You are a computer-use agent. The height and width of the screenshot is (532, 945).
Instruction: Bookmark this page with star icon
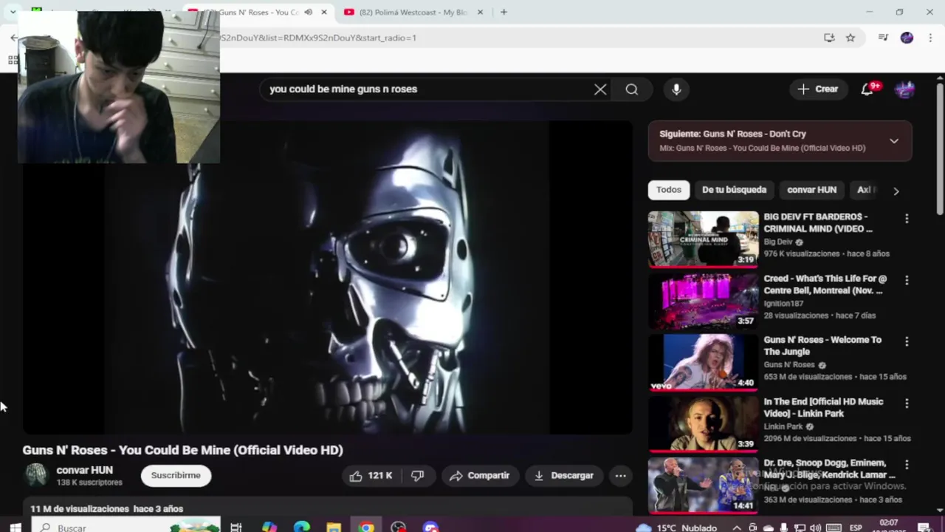coord(850,38)
